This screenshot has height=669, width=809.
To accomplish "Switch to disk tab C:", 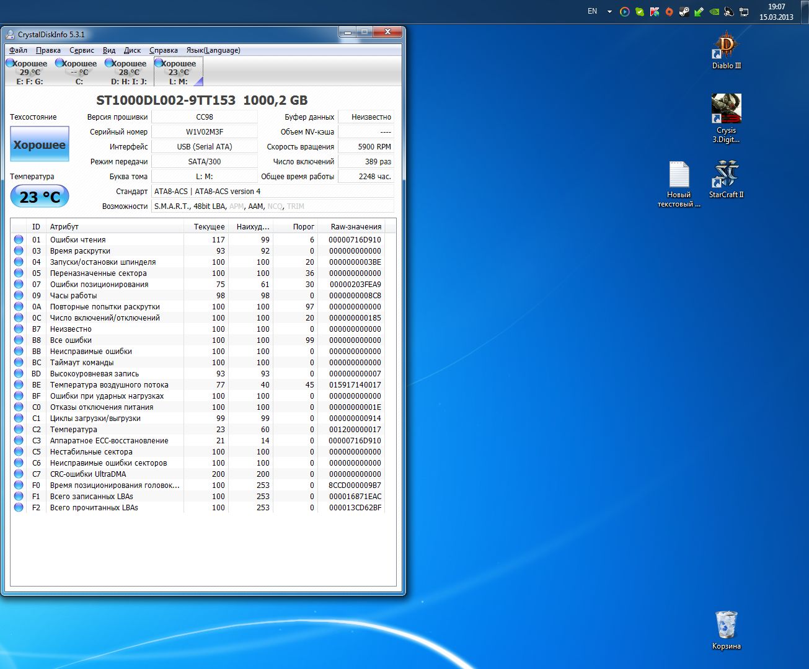I will click(x=79, y=72).
